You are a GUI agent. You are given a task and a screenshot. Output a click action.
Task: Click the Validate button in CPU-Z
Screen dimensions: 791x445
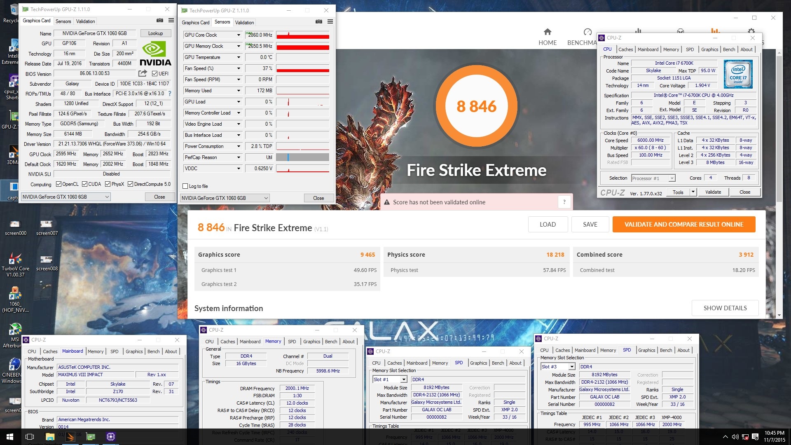coord(713,192)
